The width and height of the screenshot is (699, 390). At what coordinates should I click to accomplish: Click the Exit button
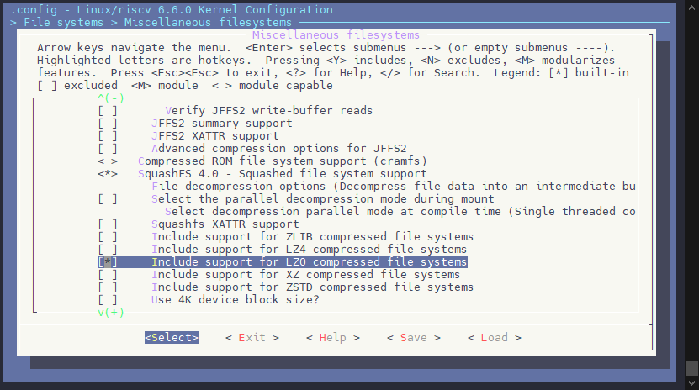[x=252, y=337]
